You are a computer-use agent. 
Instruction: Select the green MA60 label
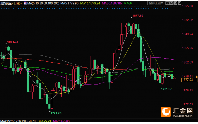[x=128, y=3]
